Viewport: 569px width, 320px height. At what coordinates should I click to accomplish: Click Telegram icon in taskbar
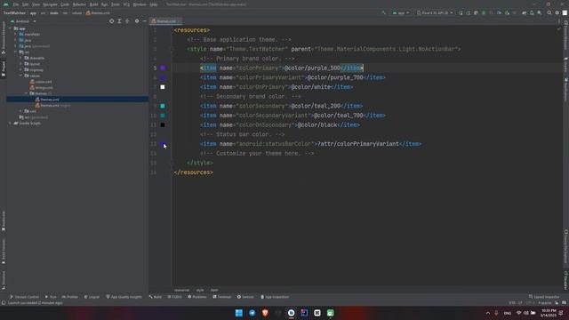pos(252,313)
